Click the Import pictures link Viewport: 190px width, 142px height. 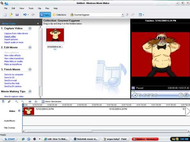[11, 39]
